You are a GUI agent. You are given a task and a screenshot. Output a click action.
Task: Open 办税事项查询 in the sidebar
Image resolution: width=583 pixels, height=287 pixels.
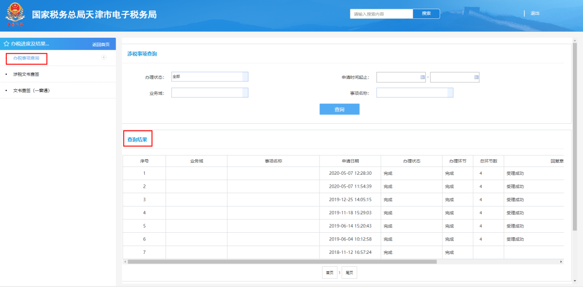click(x=26, y=58)
